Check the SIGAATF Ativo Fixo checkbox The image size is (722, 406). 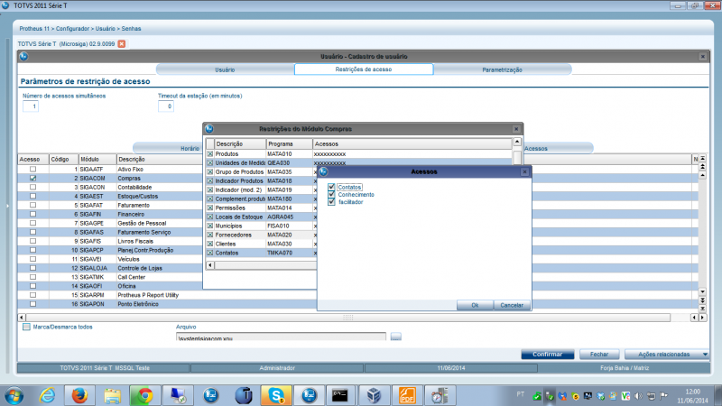(x=32, y=170)
